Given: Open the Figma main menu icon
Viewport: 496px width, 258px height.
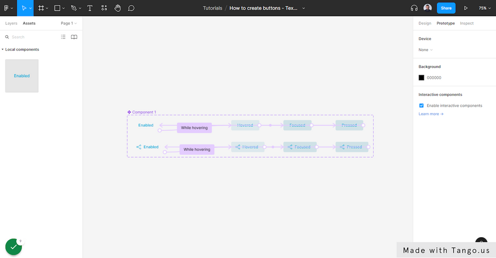Looking at the screenshot, I should (7, 8).
